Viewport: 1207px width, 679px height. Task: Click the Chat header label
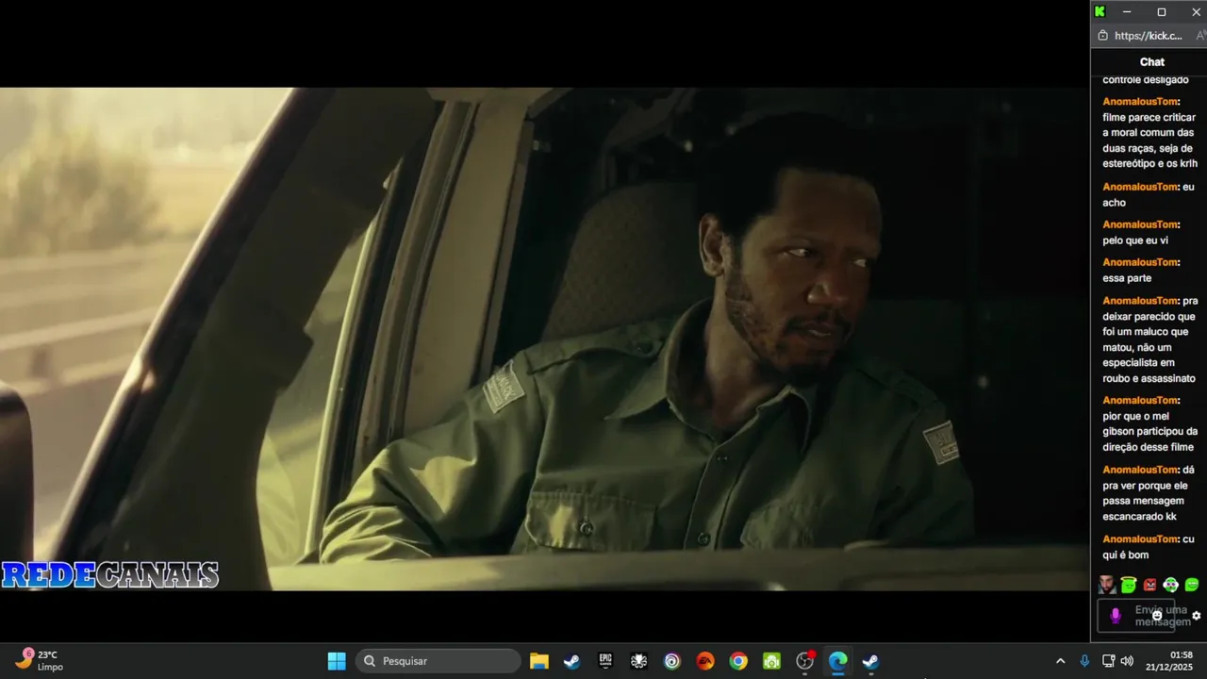[x=1151, y=62]
